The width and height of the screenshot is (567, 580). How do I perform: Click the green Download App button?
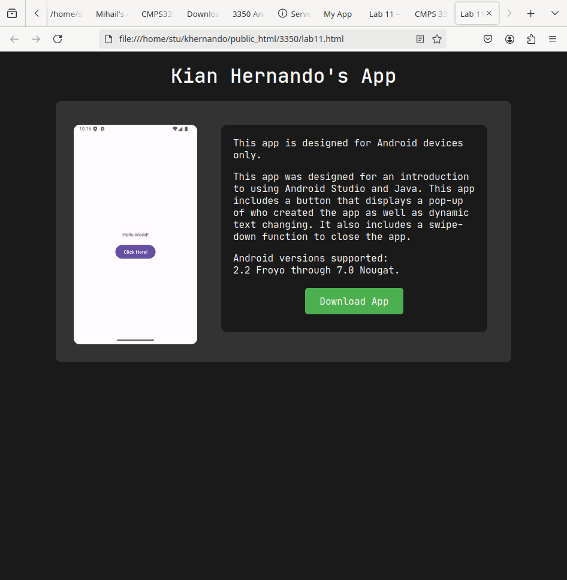354,301
